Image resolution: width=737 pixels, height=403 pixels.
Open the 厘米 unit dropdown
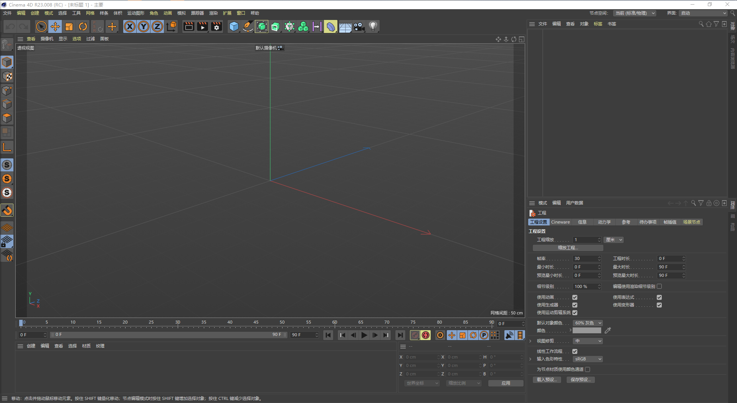click(x=613, y=239)
